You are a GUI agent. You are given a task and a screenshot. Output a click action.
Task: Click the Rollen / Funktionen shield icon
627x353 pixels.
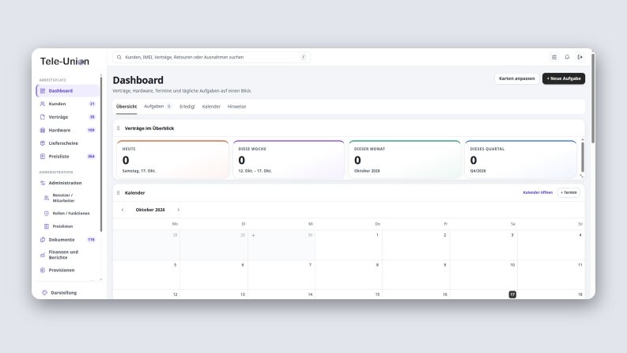click(x=47, y=214)
